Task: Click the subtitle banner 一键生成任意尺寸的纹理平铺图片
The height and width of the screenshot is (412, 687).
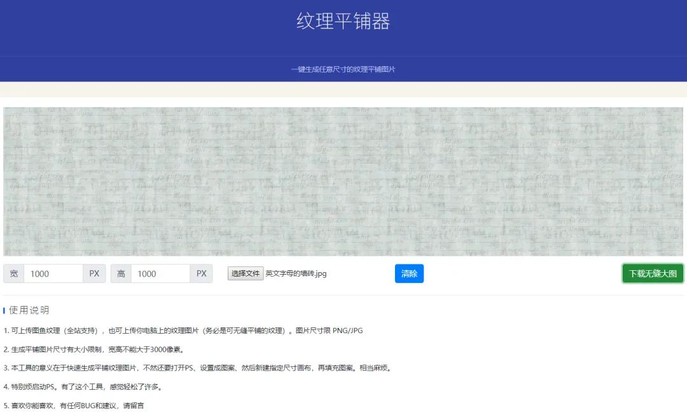Action: click(x=343, y=69)
